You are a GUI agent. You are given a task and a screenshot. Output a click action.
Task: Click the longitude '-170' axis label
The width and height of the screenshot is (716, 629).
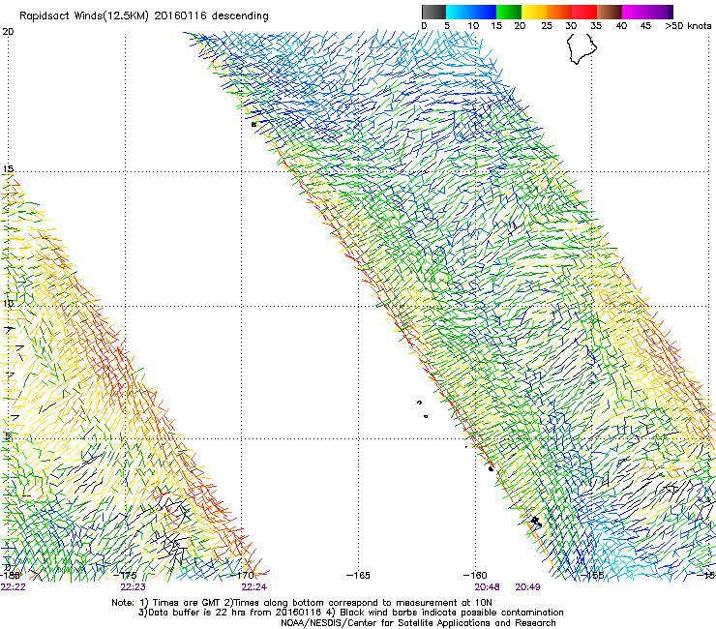click(242, 575)
